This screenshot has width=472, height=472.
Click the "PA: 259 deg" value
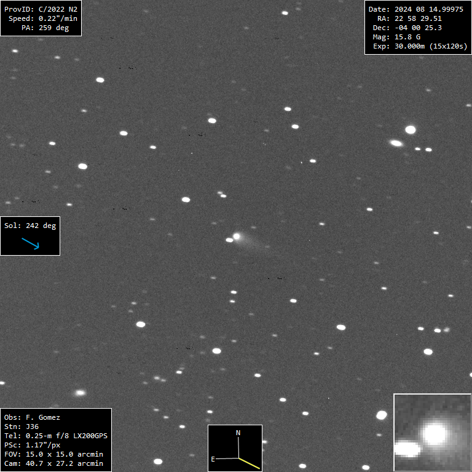click(45, 28)
